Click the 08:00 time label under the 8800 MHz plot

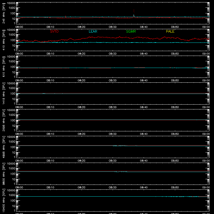pyautogui.click(x=19, y=188)
